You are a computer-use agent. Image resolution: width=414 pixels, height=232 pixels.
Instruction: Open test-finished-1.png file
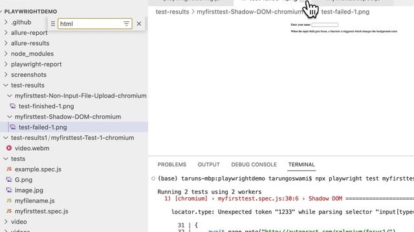46,106
